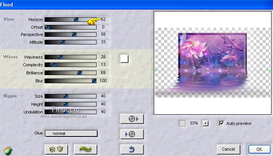The image size is (273, 156).
Task: Click the Altitude value 33
Action: coord(103,42)
